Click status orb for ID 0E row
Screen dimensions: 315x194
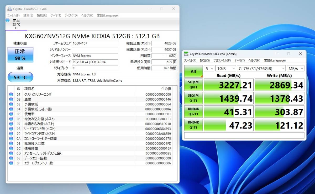tap(11, 158)
